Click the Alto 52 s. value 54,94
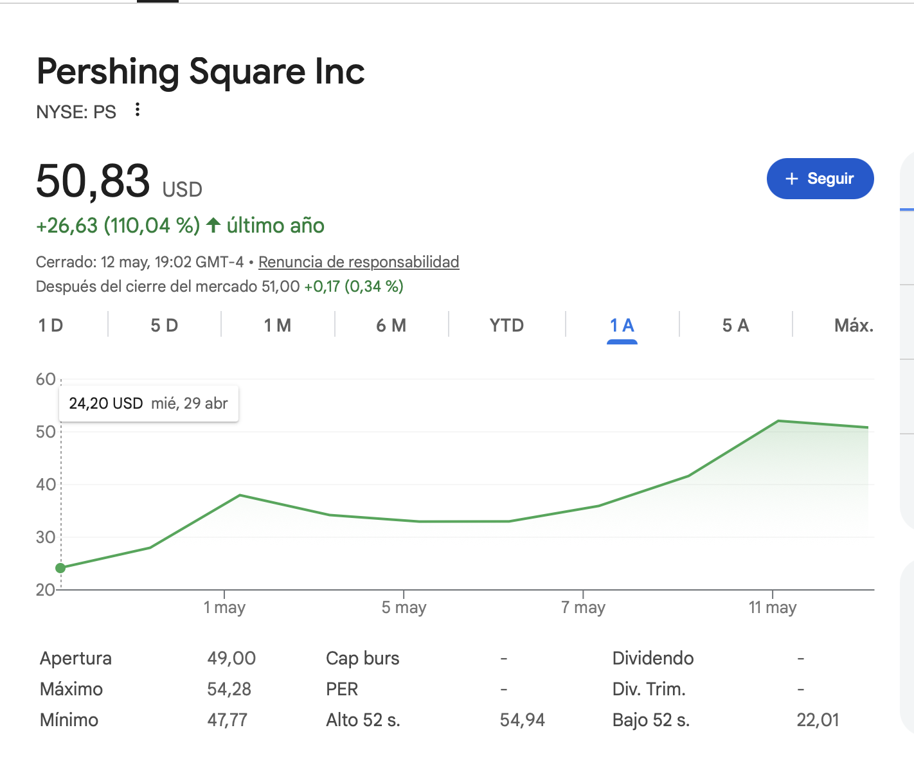Viewport: 914px width, 757px height. pyautogui.click(x=523, y=720)
